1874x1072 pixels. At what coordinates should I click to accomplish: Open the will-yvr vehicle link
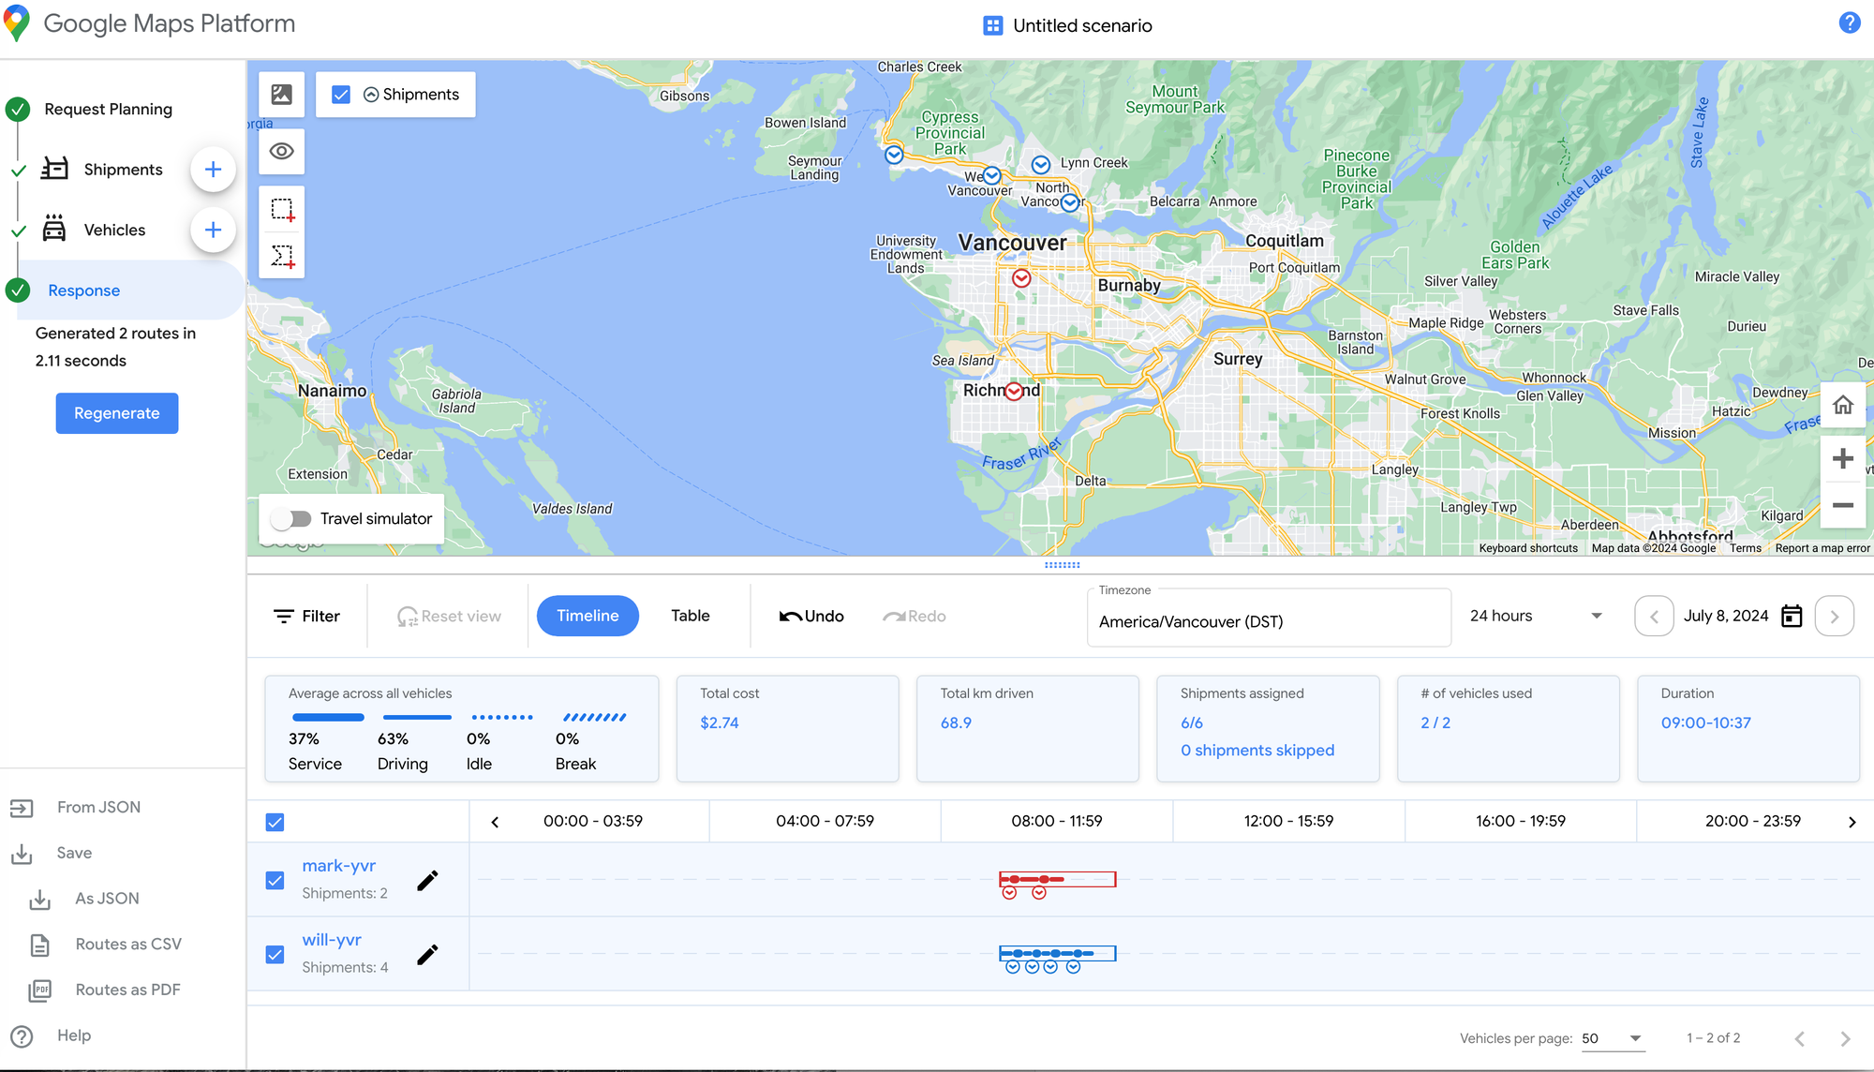332,940
